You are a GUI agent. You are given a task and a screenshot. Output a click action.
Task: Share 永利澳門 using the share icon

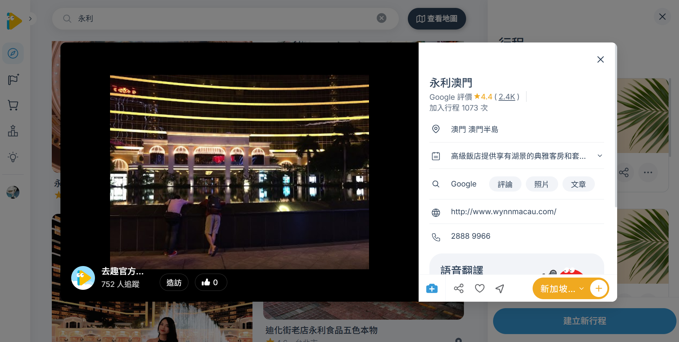[459, 288]
